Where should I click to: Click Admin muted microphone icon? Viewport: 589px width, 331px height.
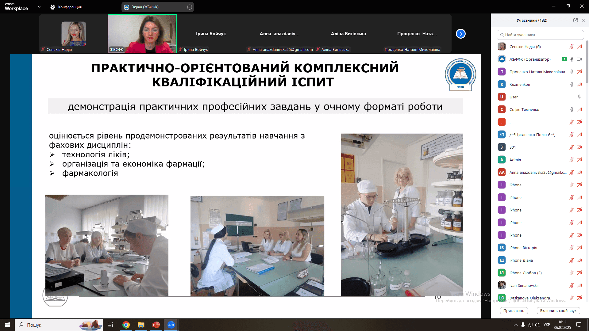point(572,160)
